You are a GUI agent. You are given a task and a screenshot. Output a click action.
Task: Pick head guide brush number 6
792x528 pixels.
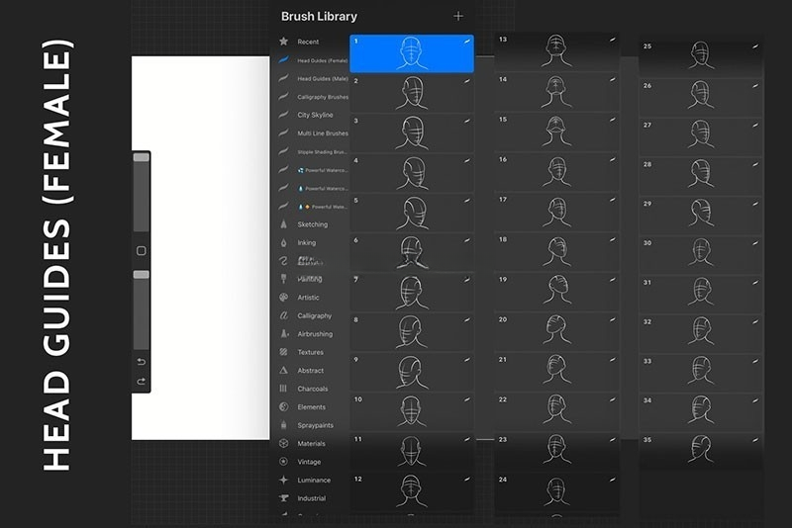[x=412, y=251]
